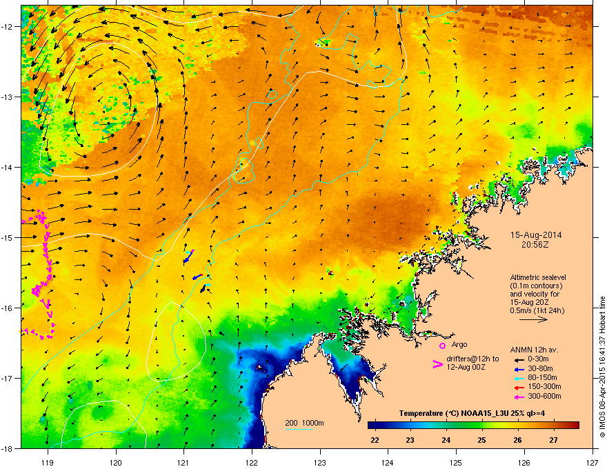This screenshot has height=469, width=607.
Task: Click the magenta 300-600m arrow legend symbol
Action: click(519, 397)
